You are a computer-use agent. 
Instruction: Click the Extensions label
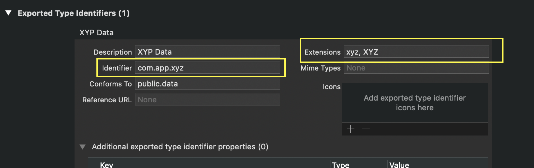coord(322,52)
